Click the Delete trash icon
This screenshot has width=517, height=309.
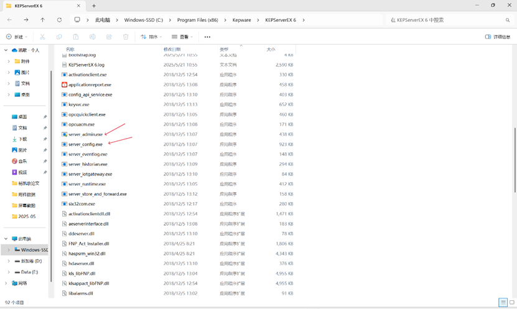[x=126, y=37]
